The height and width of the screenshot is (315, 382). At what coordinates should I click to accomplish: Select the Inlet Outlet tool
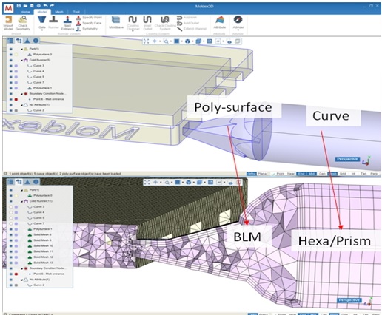(x=147, y=23)
